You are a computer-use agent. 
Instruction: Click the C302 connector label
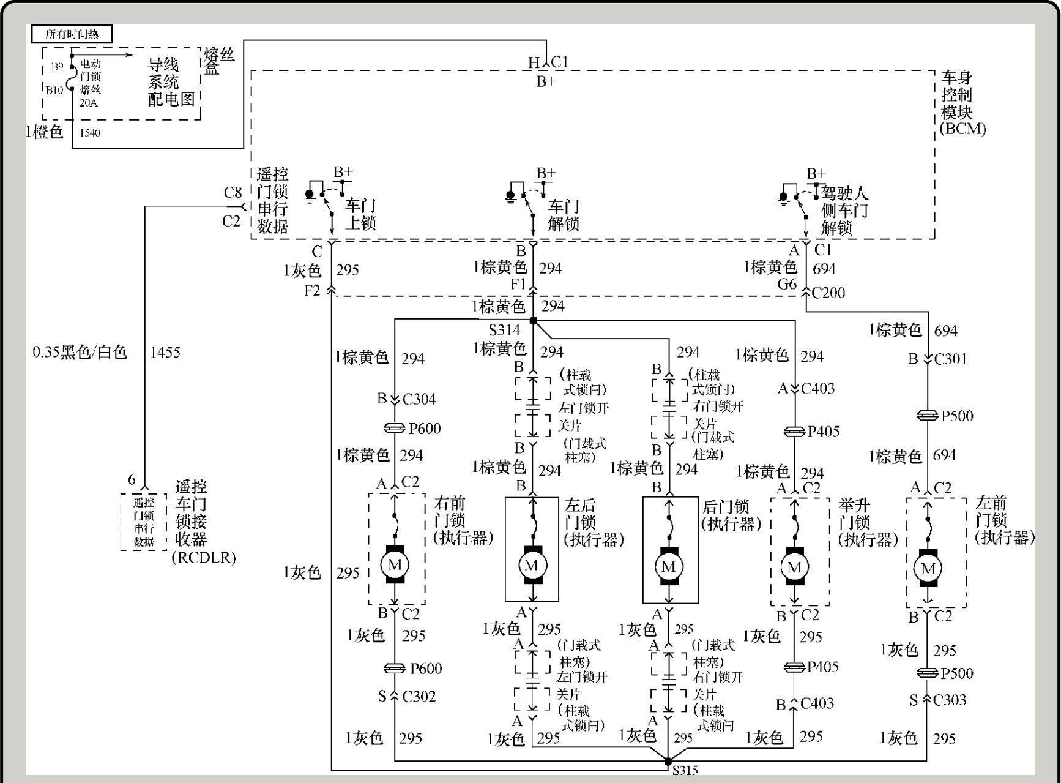pyautogui.click(x=419, y=696)
